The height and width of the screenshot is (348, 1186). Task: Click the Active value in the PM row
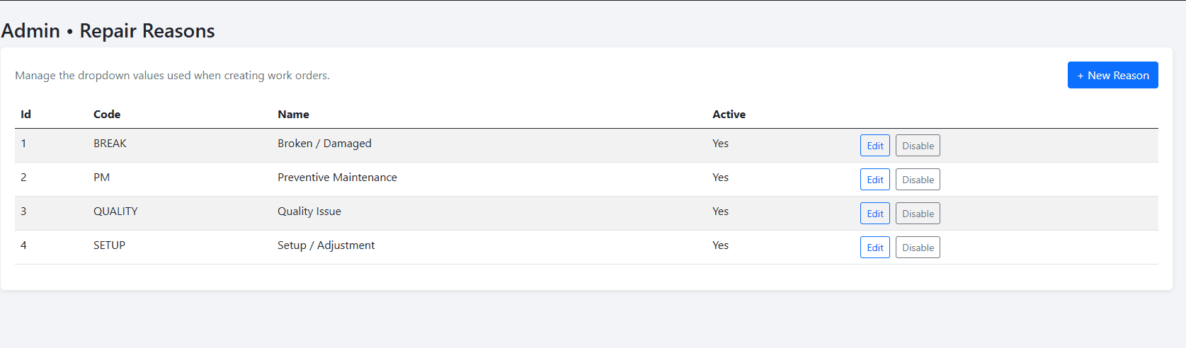pos(720,178)
